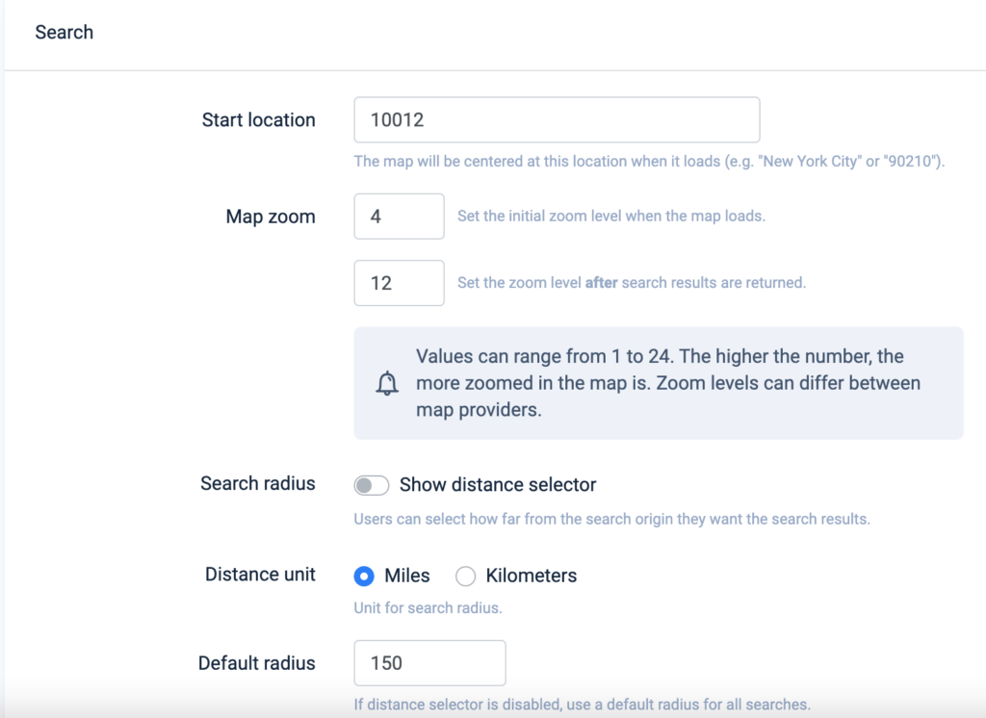Click the Default radius label
Viewport: 986px width, 718px height.
point(256,663)
